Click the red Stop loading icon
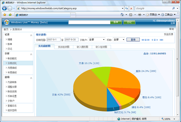The height and width of the screenshot is (122, 181). [x=131, y=8]
